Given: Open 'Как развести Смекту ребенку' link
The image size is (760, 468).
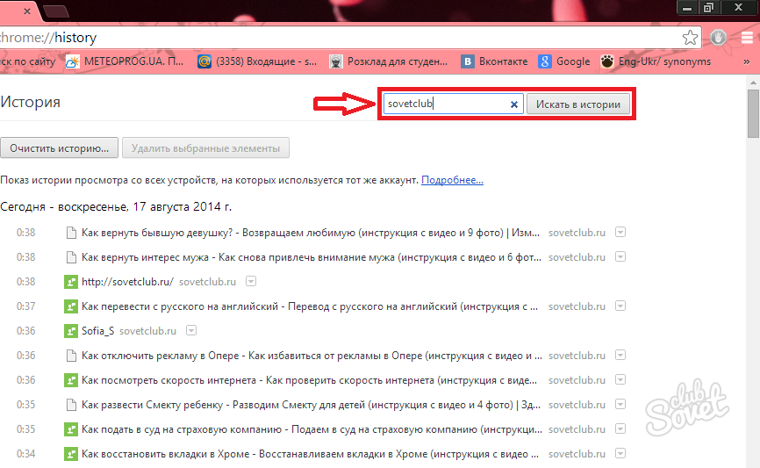Looking at the screenshot, I should click(x=311, y=405).
